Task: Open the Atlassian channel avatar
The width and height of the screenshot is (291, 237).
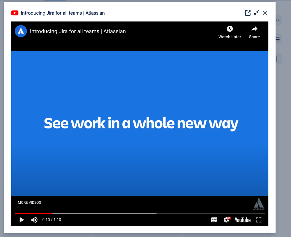Action: click(x=21, y=31)
